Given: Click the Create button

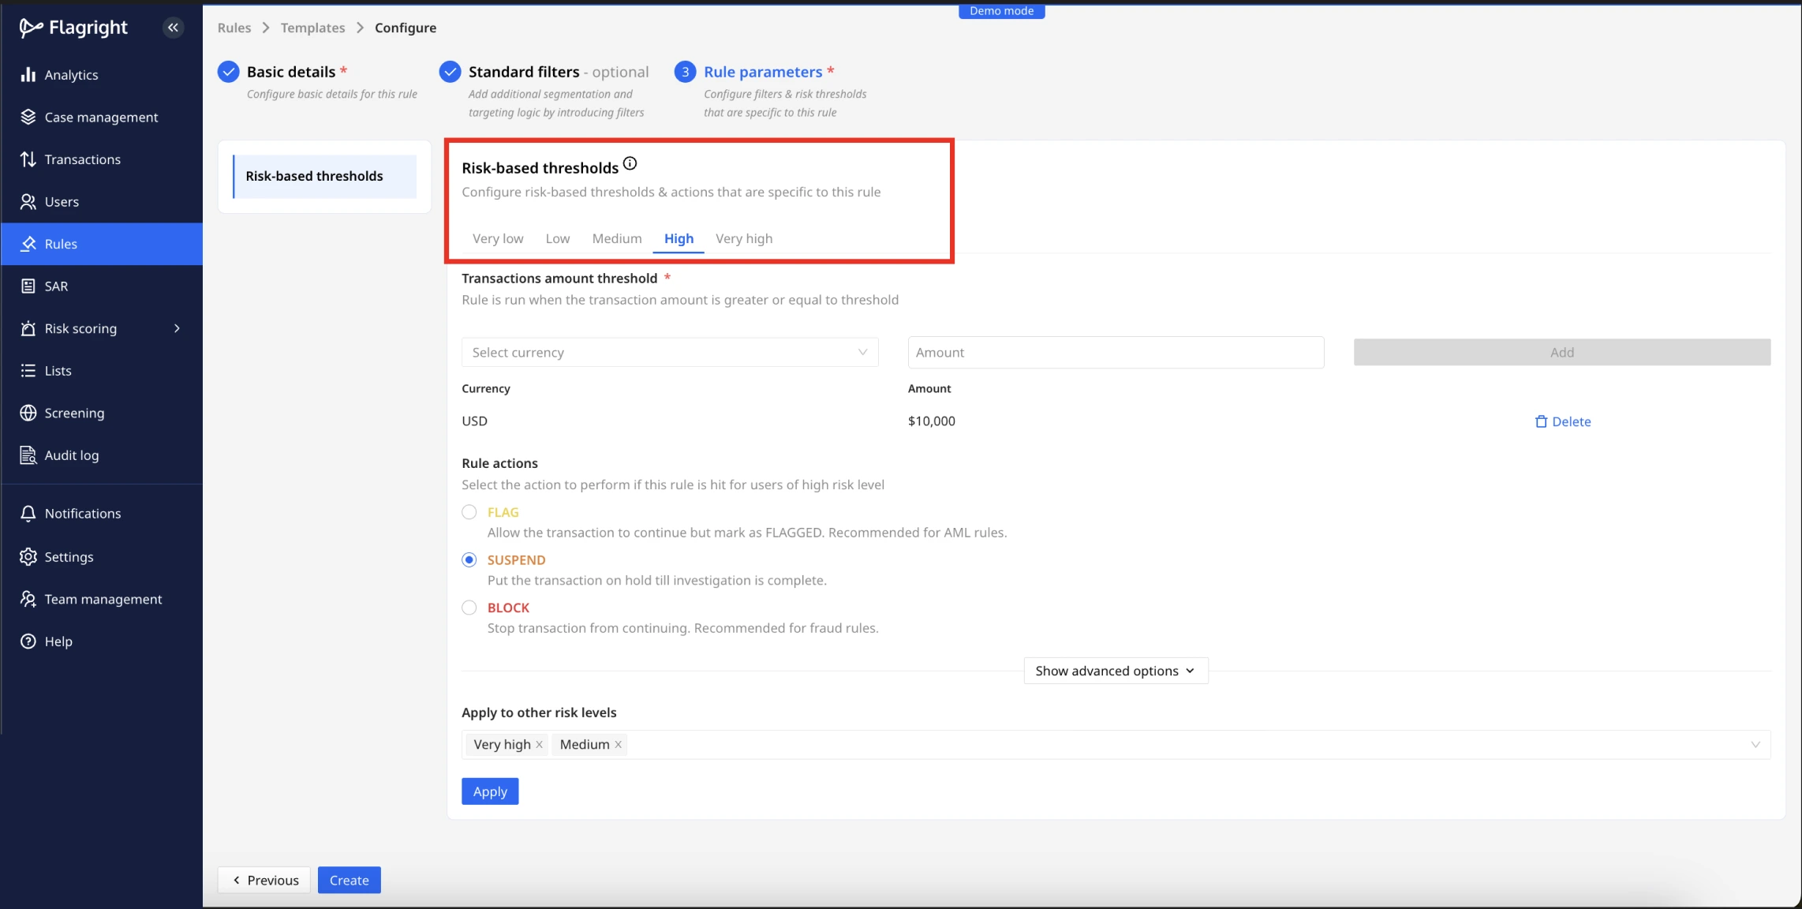Looking at the screenshot, I should (x=349, y=880).
